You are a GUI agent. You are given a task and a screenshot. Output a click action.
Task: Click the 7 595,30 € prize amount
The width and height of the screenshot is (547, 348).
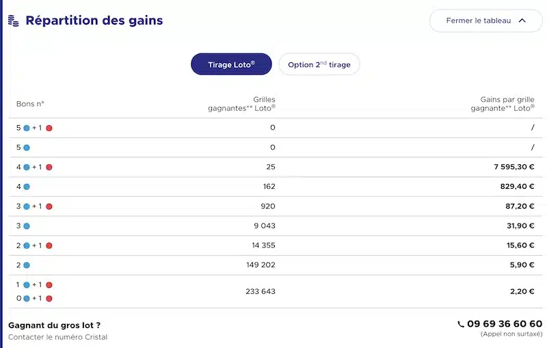514,167
